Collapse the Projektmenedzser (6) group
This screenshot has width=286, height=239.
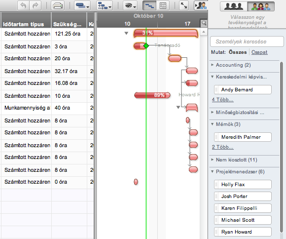coord(213,171)
